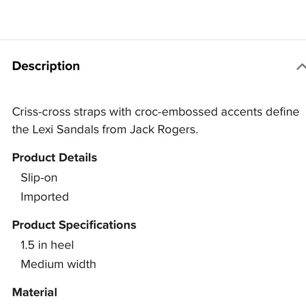Click the Imported detail text

(45, 197)
